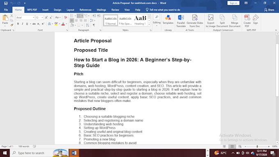This screenshot has height=157, width=279.
Task: Expand the Editing dropdown
Action: (x=157, y=21)
